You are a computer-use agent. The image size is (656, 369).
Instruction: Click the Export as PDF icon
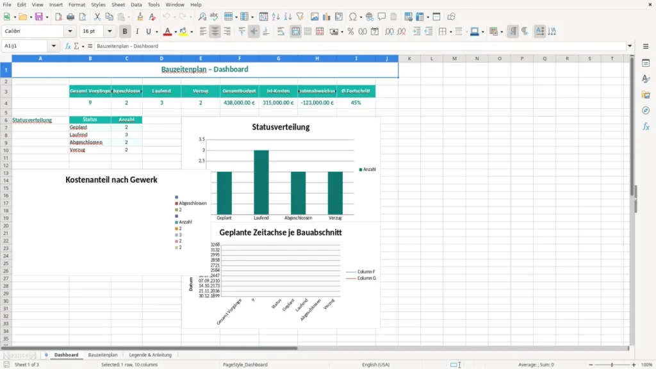pyautogui.click(x=58, y=17)
